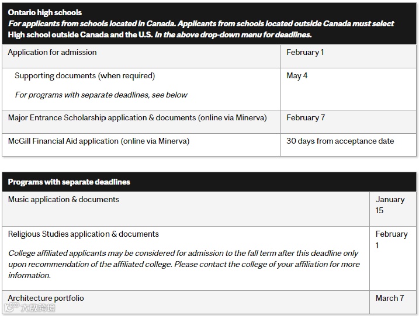The image size is (419, 316).
Task: Click the Ontario high schools header title
Action: (x=45, y=12)
